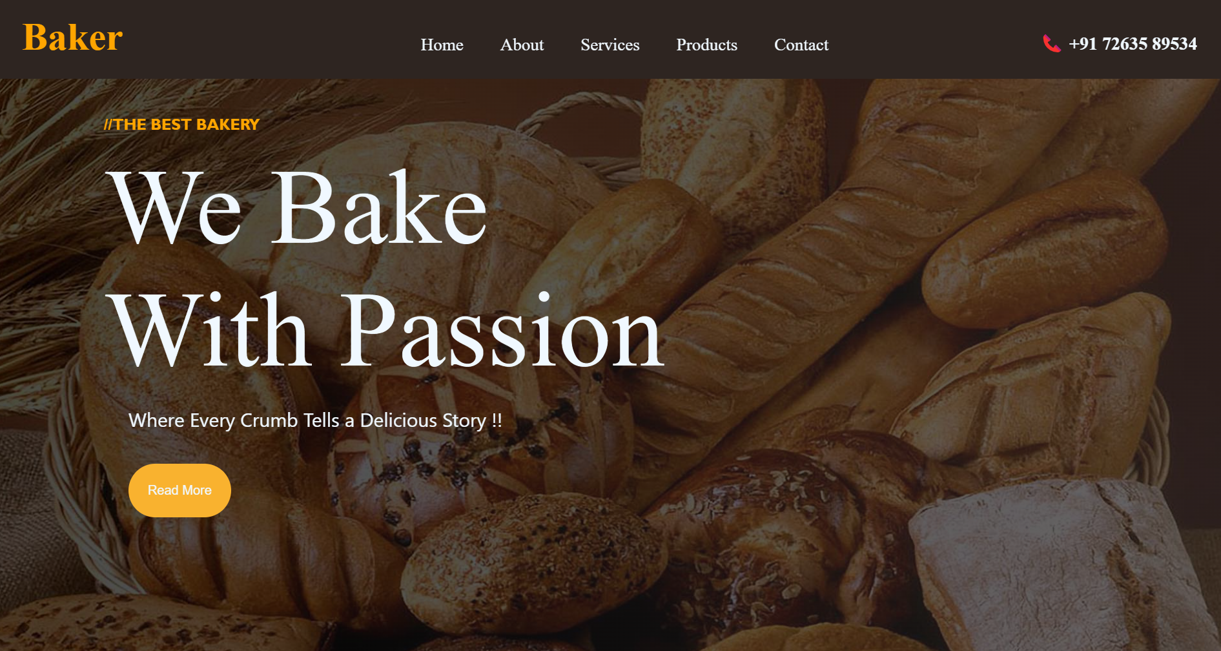Open the Services nav link
The height and width of the screenshot is (651, 1221).
[x=610, y=45]
